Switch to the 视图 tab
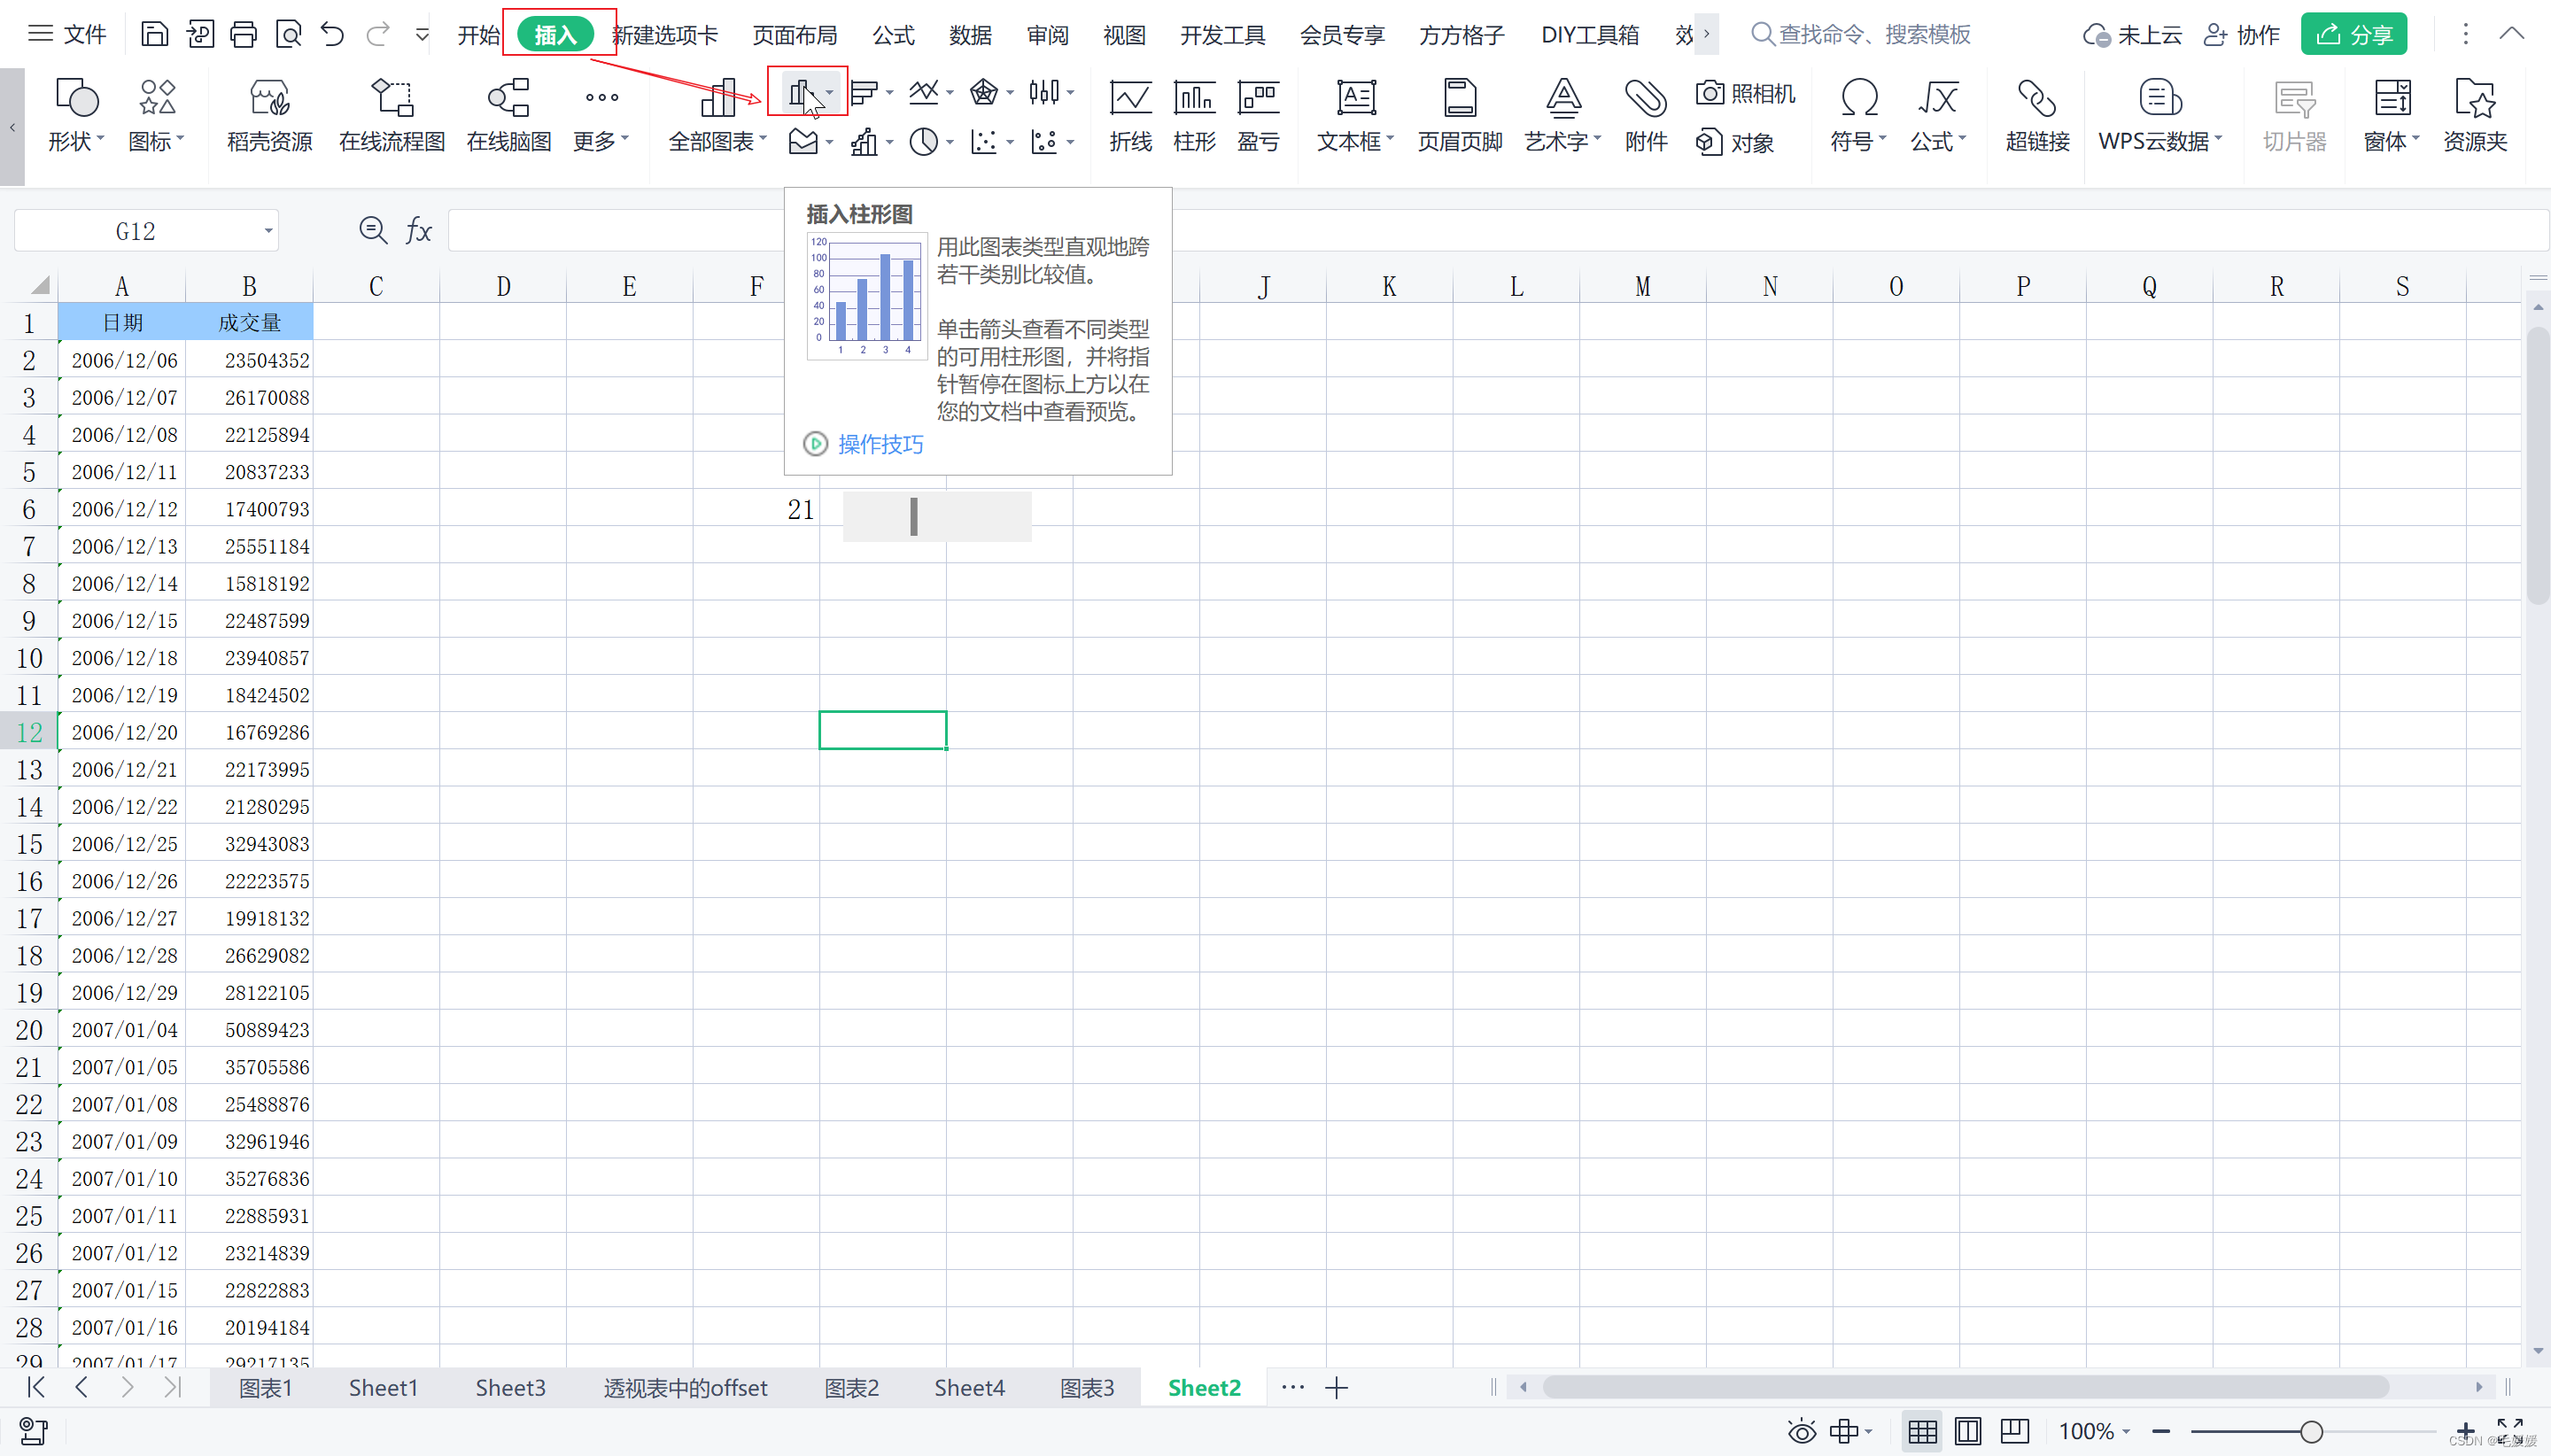Screen dimensions: 2551x1456 point(1124,35)
